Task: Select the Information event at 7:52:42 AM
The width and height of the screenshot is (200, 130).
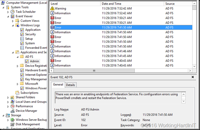Action: pos(121,13)
